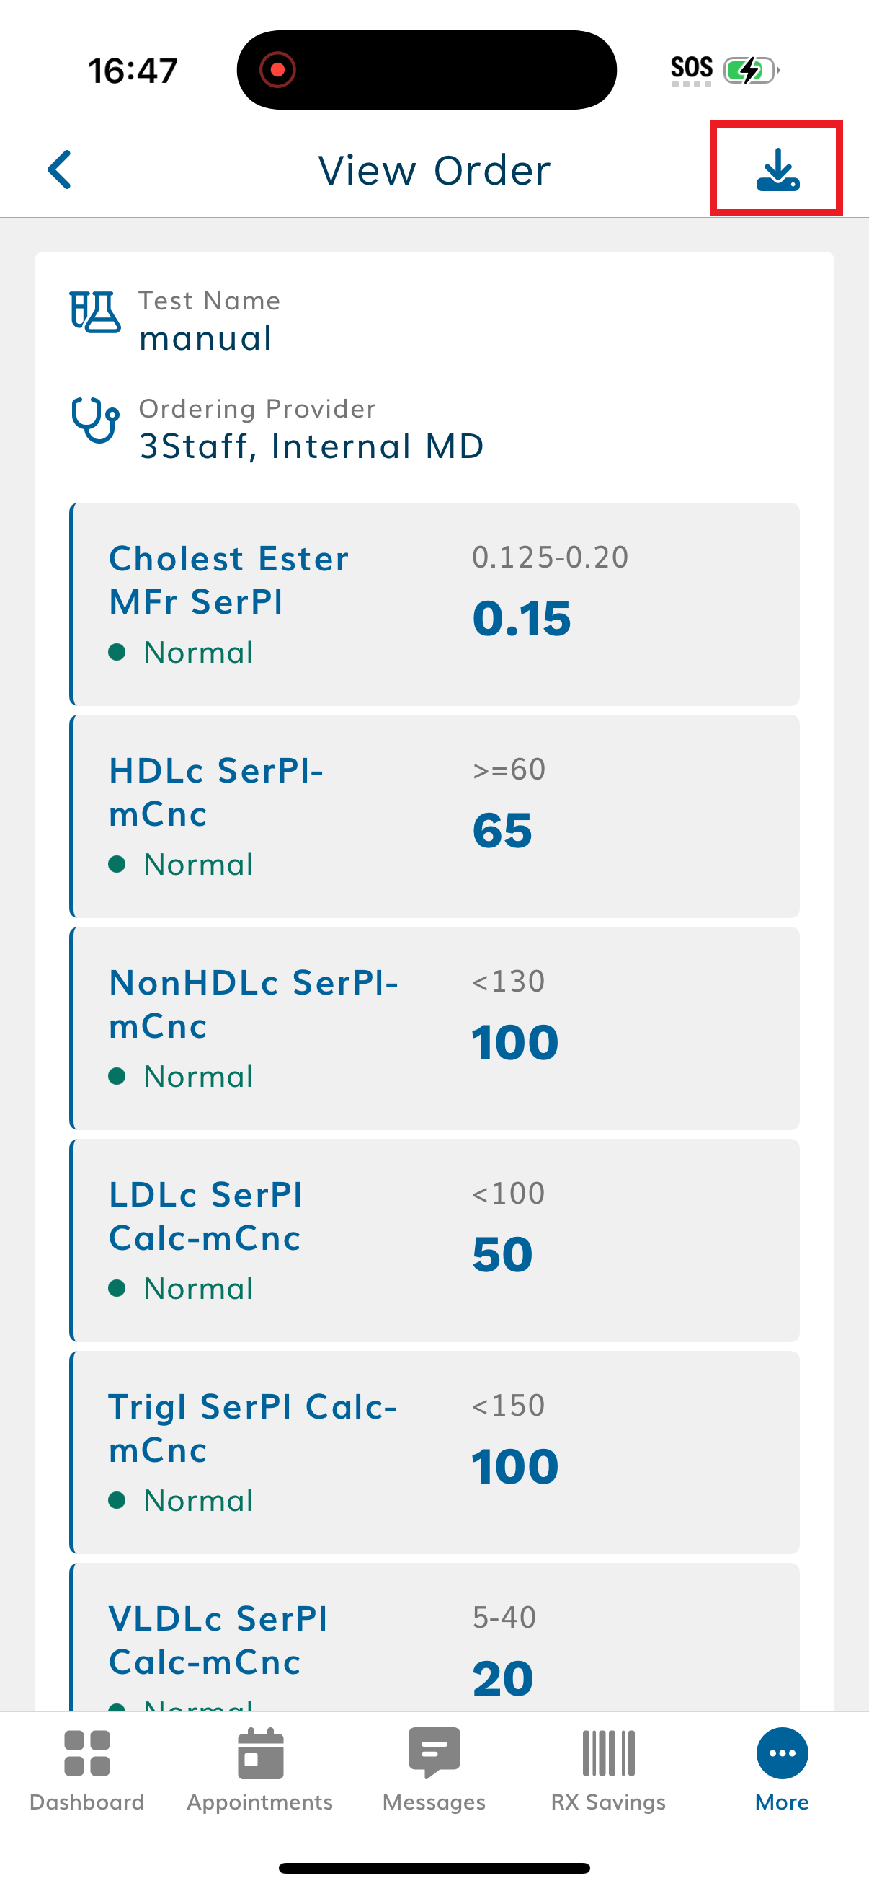This screenshot has width=869, height=1891.
Task: Open the NonHDLc SerPl-mCnc result card
Action: (434, 1028)
